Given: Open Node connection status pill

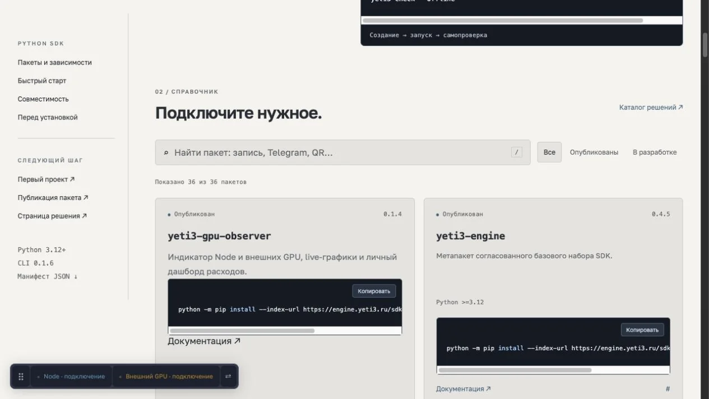Looking at the screenshot, I should coord(71,377).
